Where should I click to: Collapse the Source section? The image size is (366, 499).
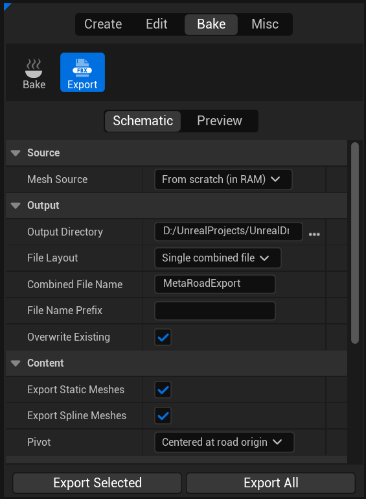[x=16, y=153]
